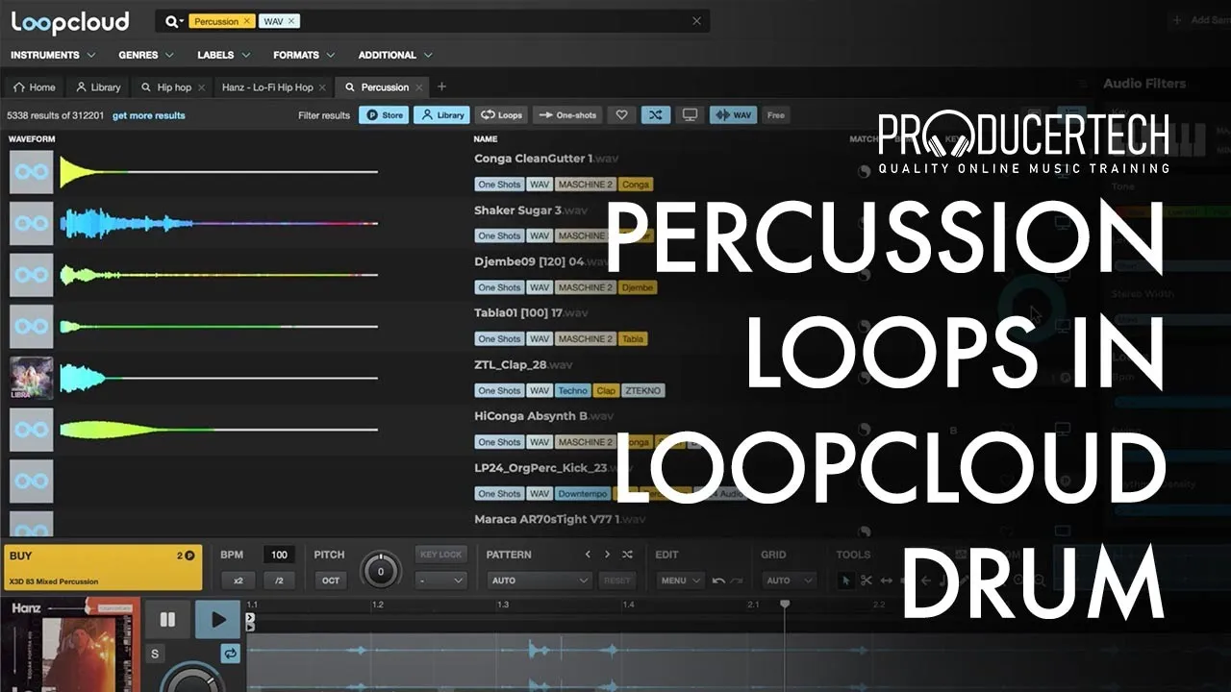Remove the WAV search tag

[291, 21]
